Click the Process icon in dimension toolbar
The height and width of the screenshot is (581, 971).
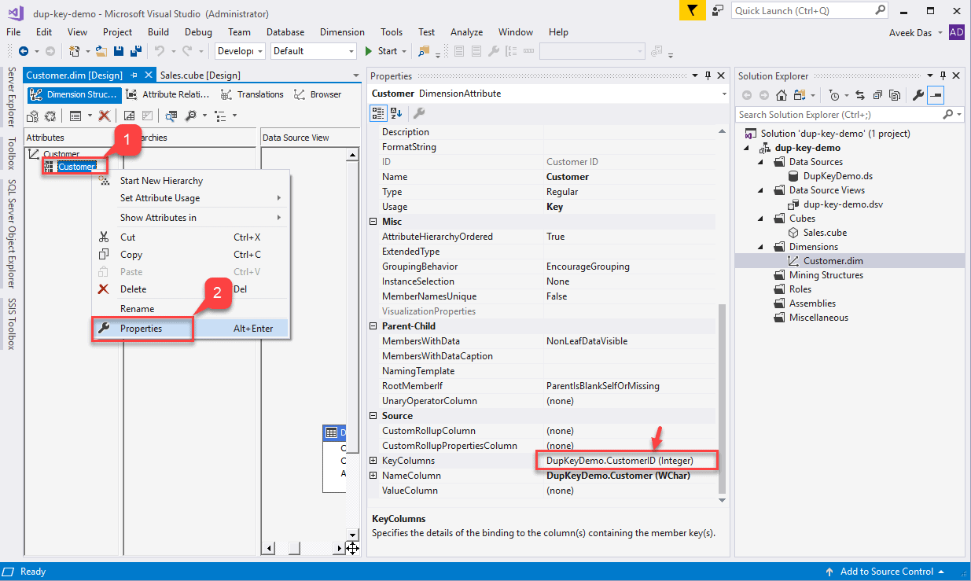pyautogui.click(x=33, y=116)
